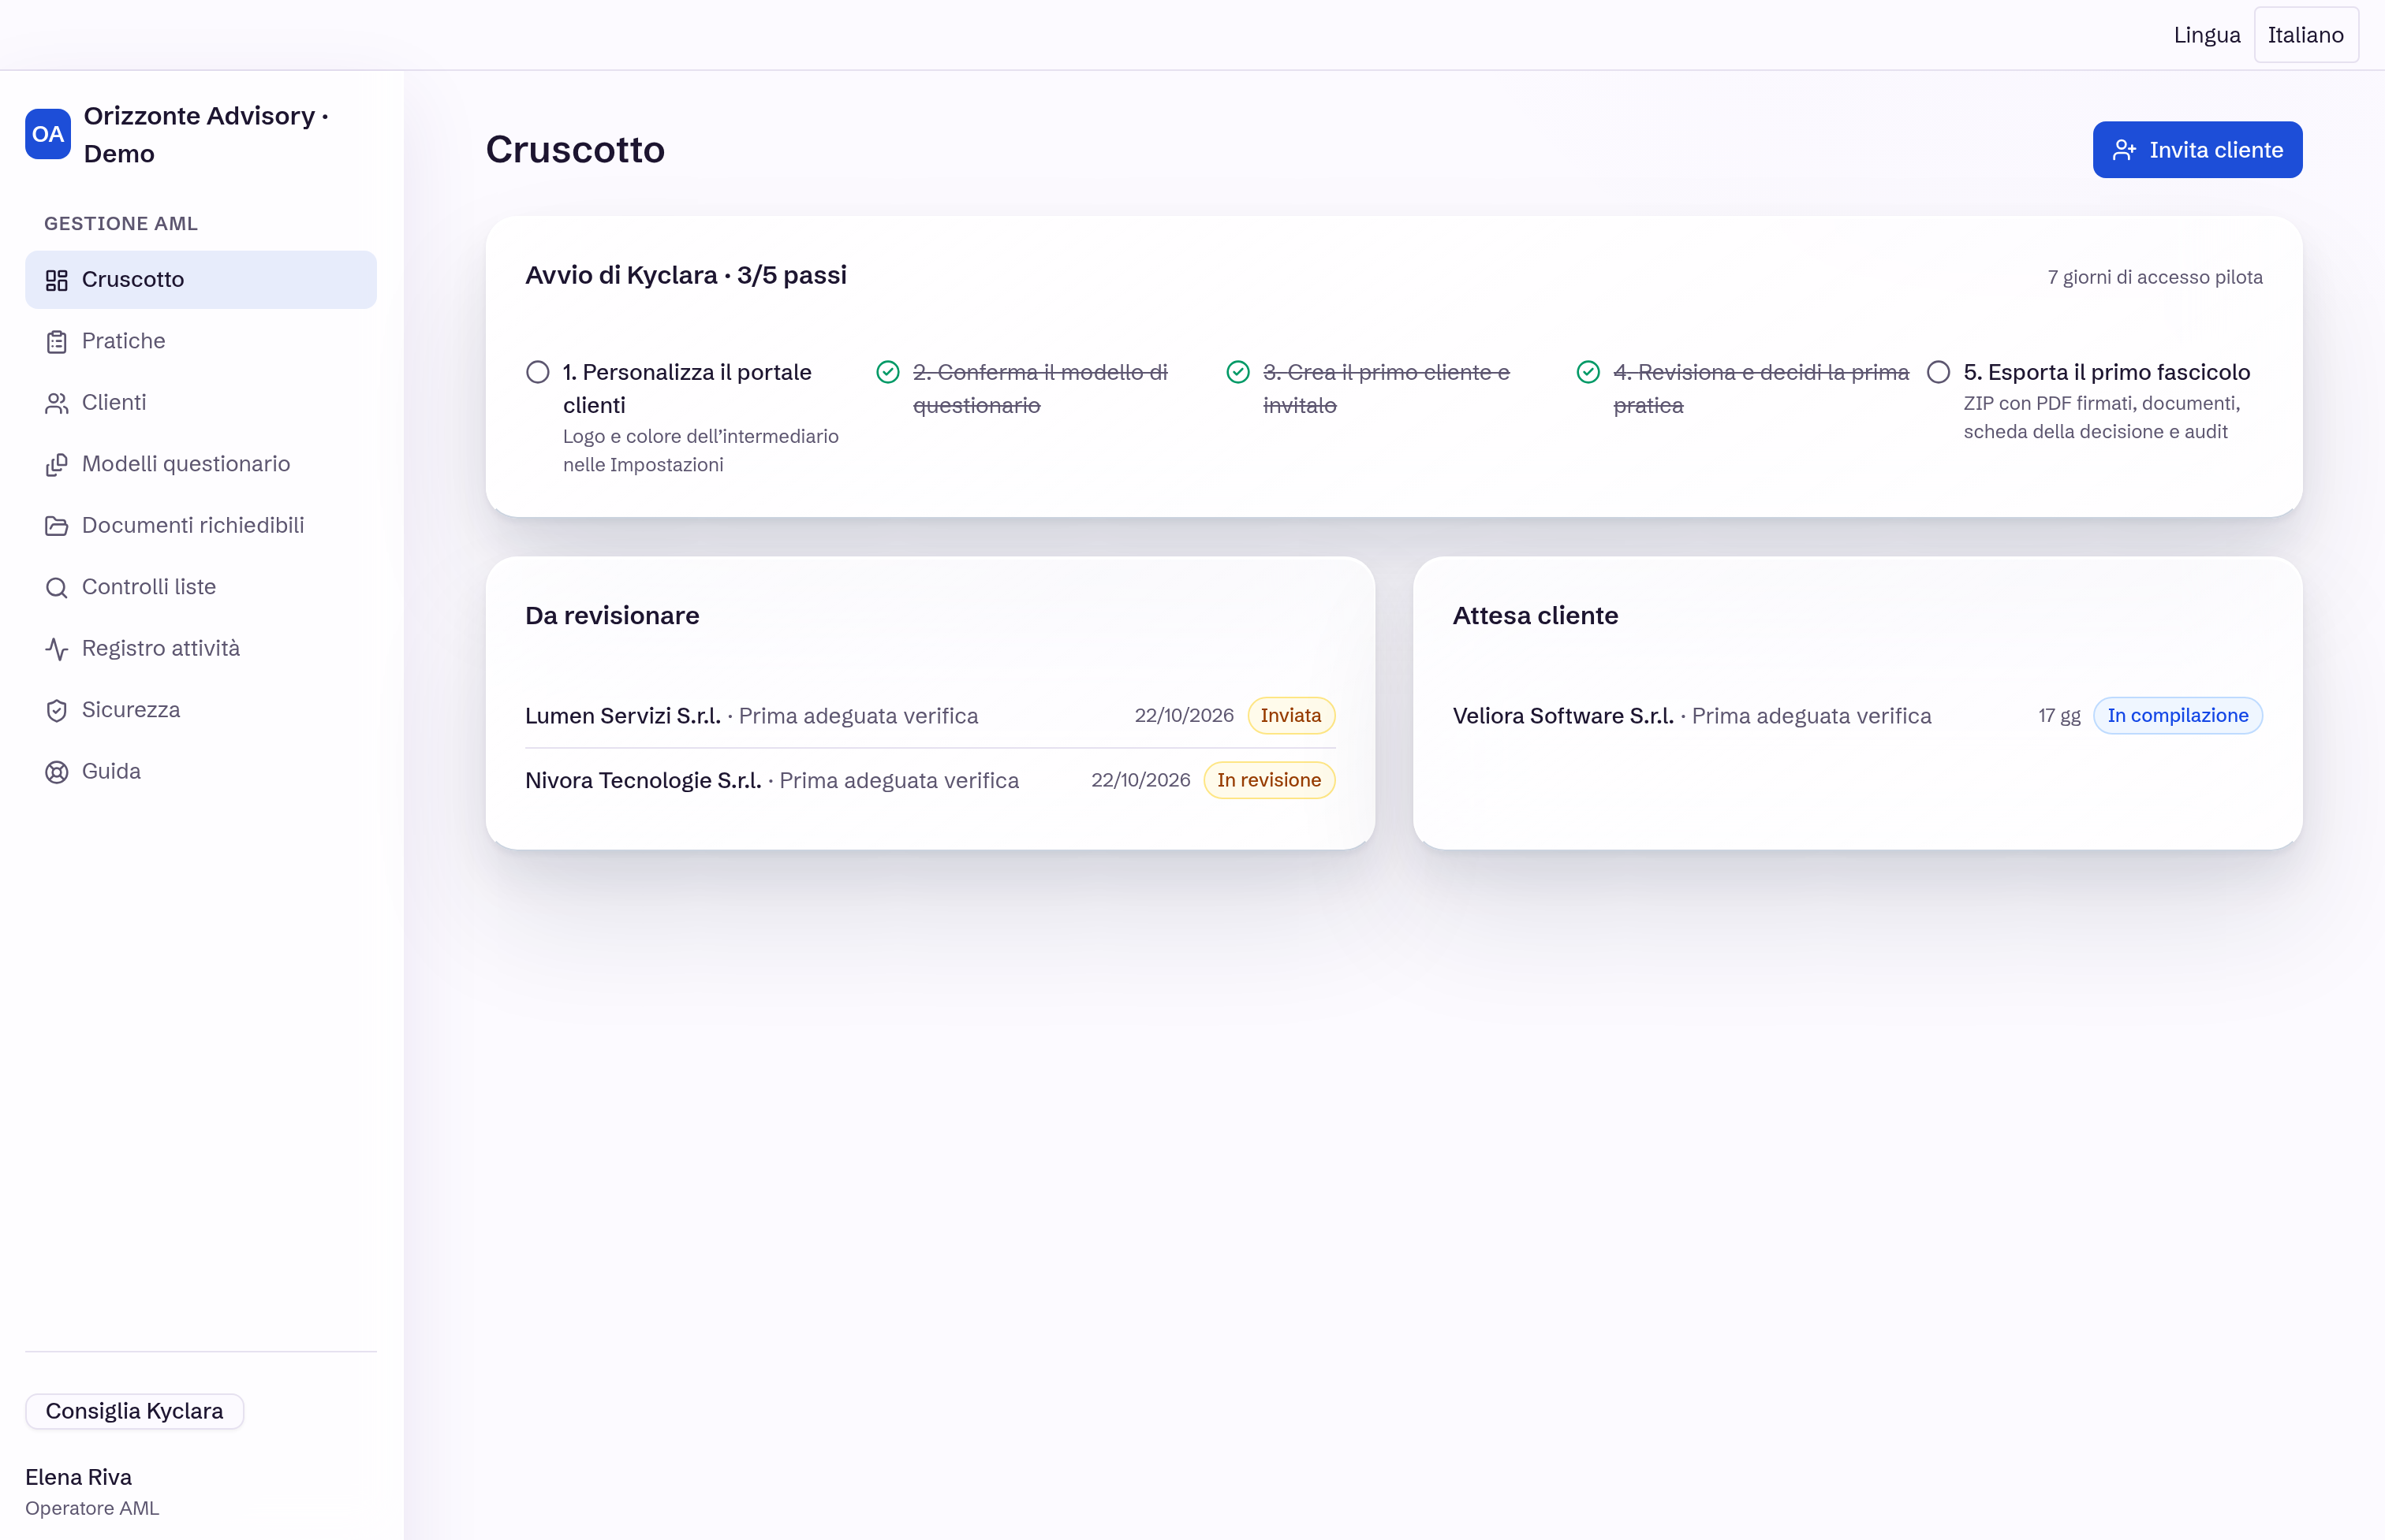Click the Guida lifebuoy icon

pos(57,772)
